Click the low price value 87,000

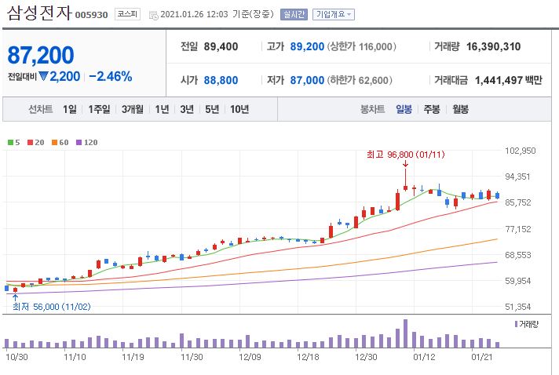(307, 81)
